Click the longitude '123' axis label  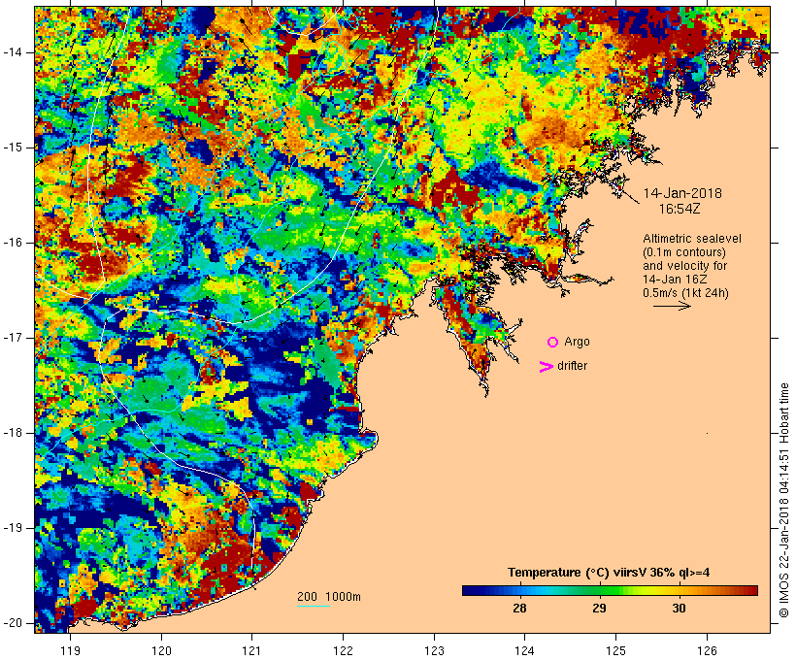click(x=434, y=650)
